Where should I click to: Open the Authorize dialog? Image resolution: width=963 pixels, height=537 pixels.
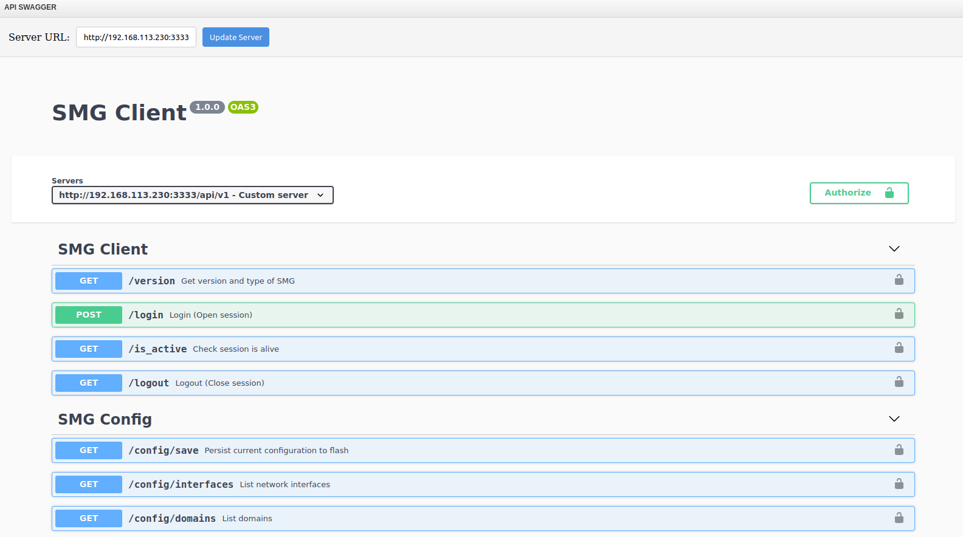coord(859,193)
